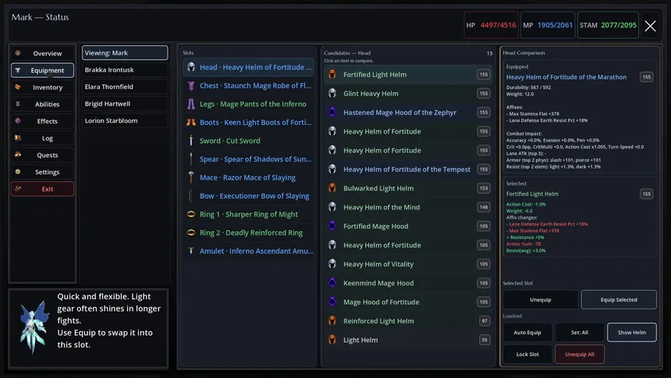Click the STAM 2077/2095 indicator
This screenshot has height=378, width=671.
[x=608, y=25]
